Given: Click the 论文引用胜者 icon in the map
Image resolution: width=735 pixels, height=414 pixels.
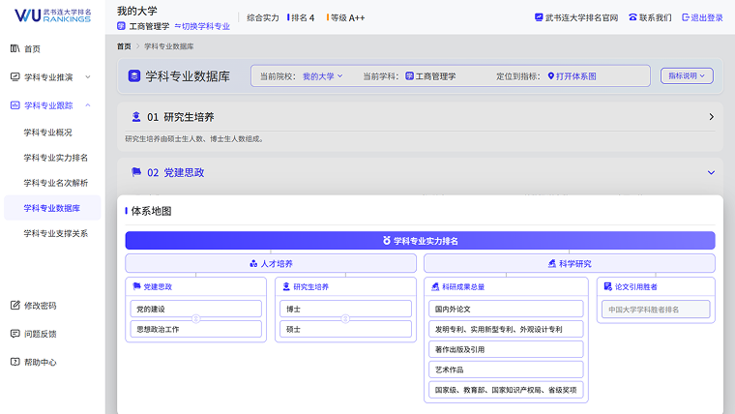Looking at the screenshot, I should pos(608,286).
